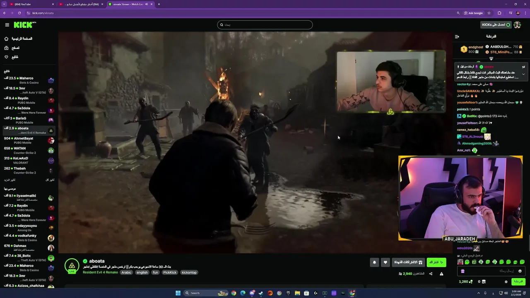Select the fun stream tag
Viewport: 530px width, 298px height.
pos(155,272)
